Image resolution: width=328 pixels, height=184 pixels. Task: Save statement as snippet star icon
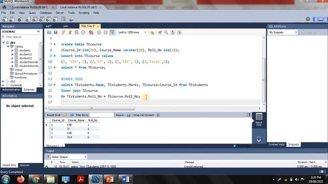pyautogui.click(x=152, y=32)
